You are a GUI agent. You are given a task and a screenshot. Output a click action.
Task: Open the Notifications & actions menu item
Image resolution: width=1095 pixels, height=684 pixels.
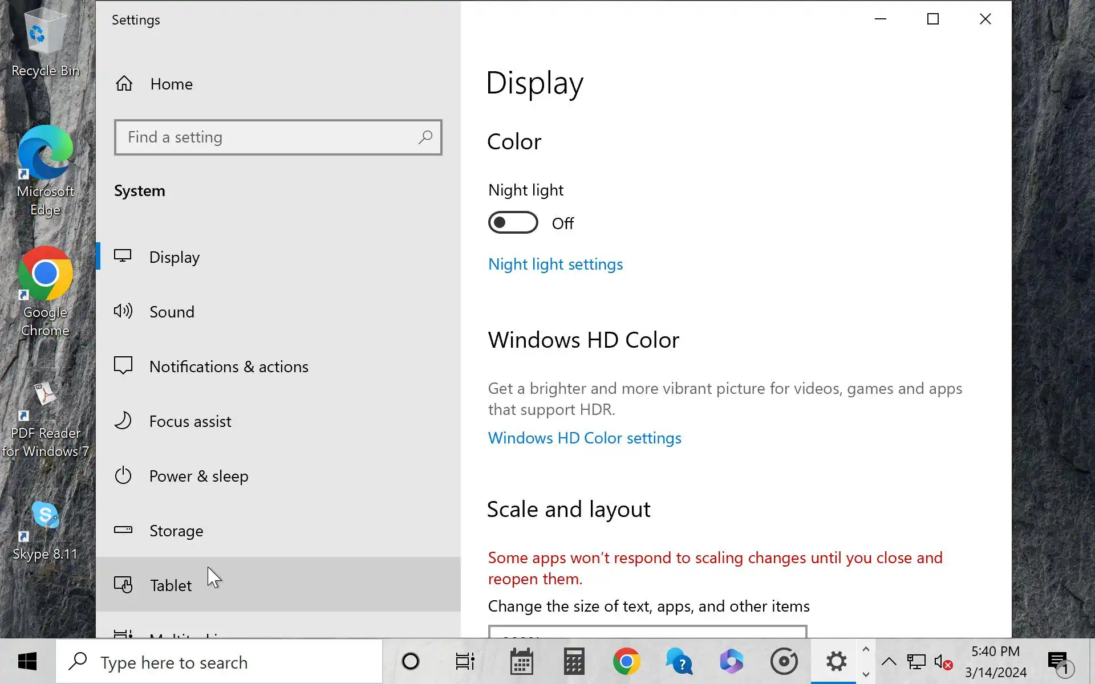pos(229,367)
